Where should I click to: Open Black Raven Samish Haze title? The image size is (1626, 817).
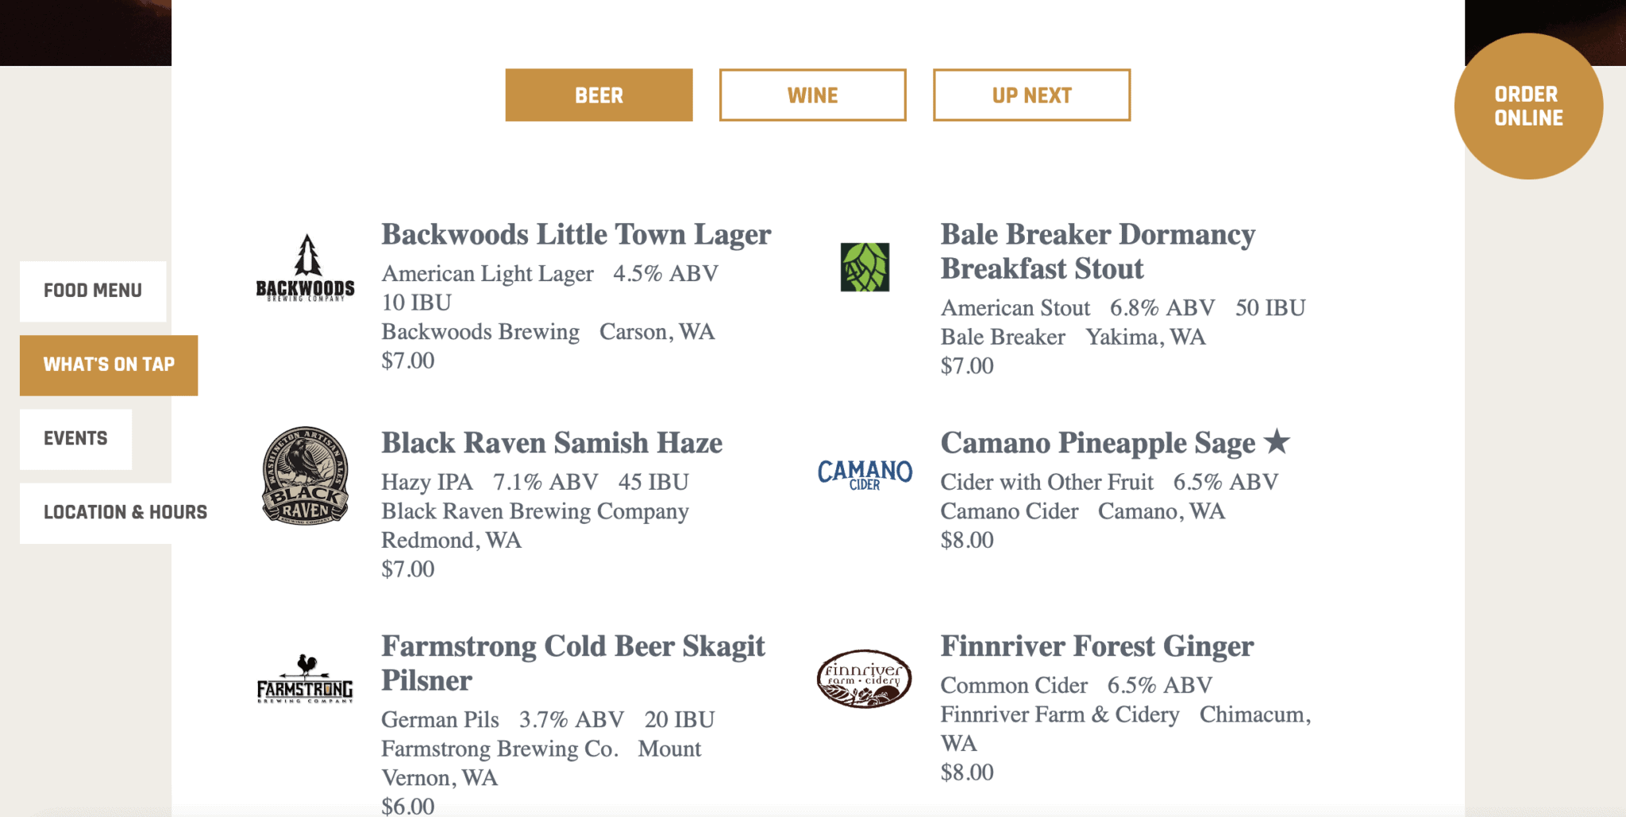pos(552,443)
